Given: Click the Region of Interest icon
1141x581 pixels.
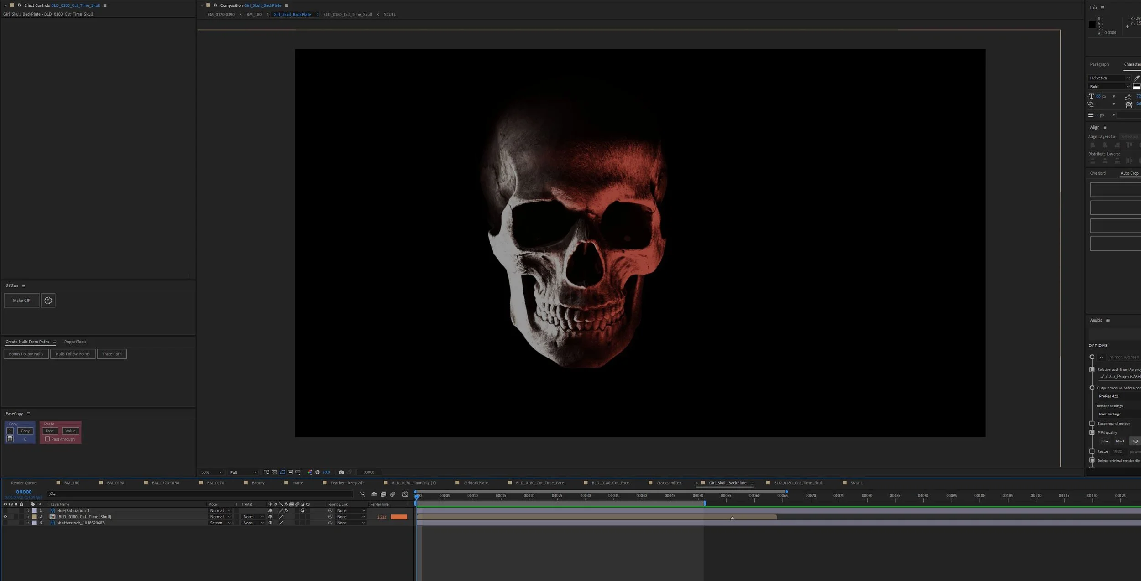Looking at the screenshot, I should pos(290,472).
